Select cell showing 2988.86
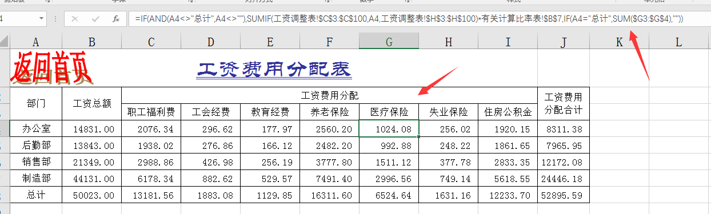The image size is (711, 214). click(151, 161)
